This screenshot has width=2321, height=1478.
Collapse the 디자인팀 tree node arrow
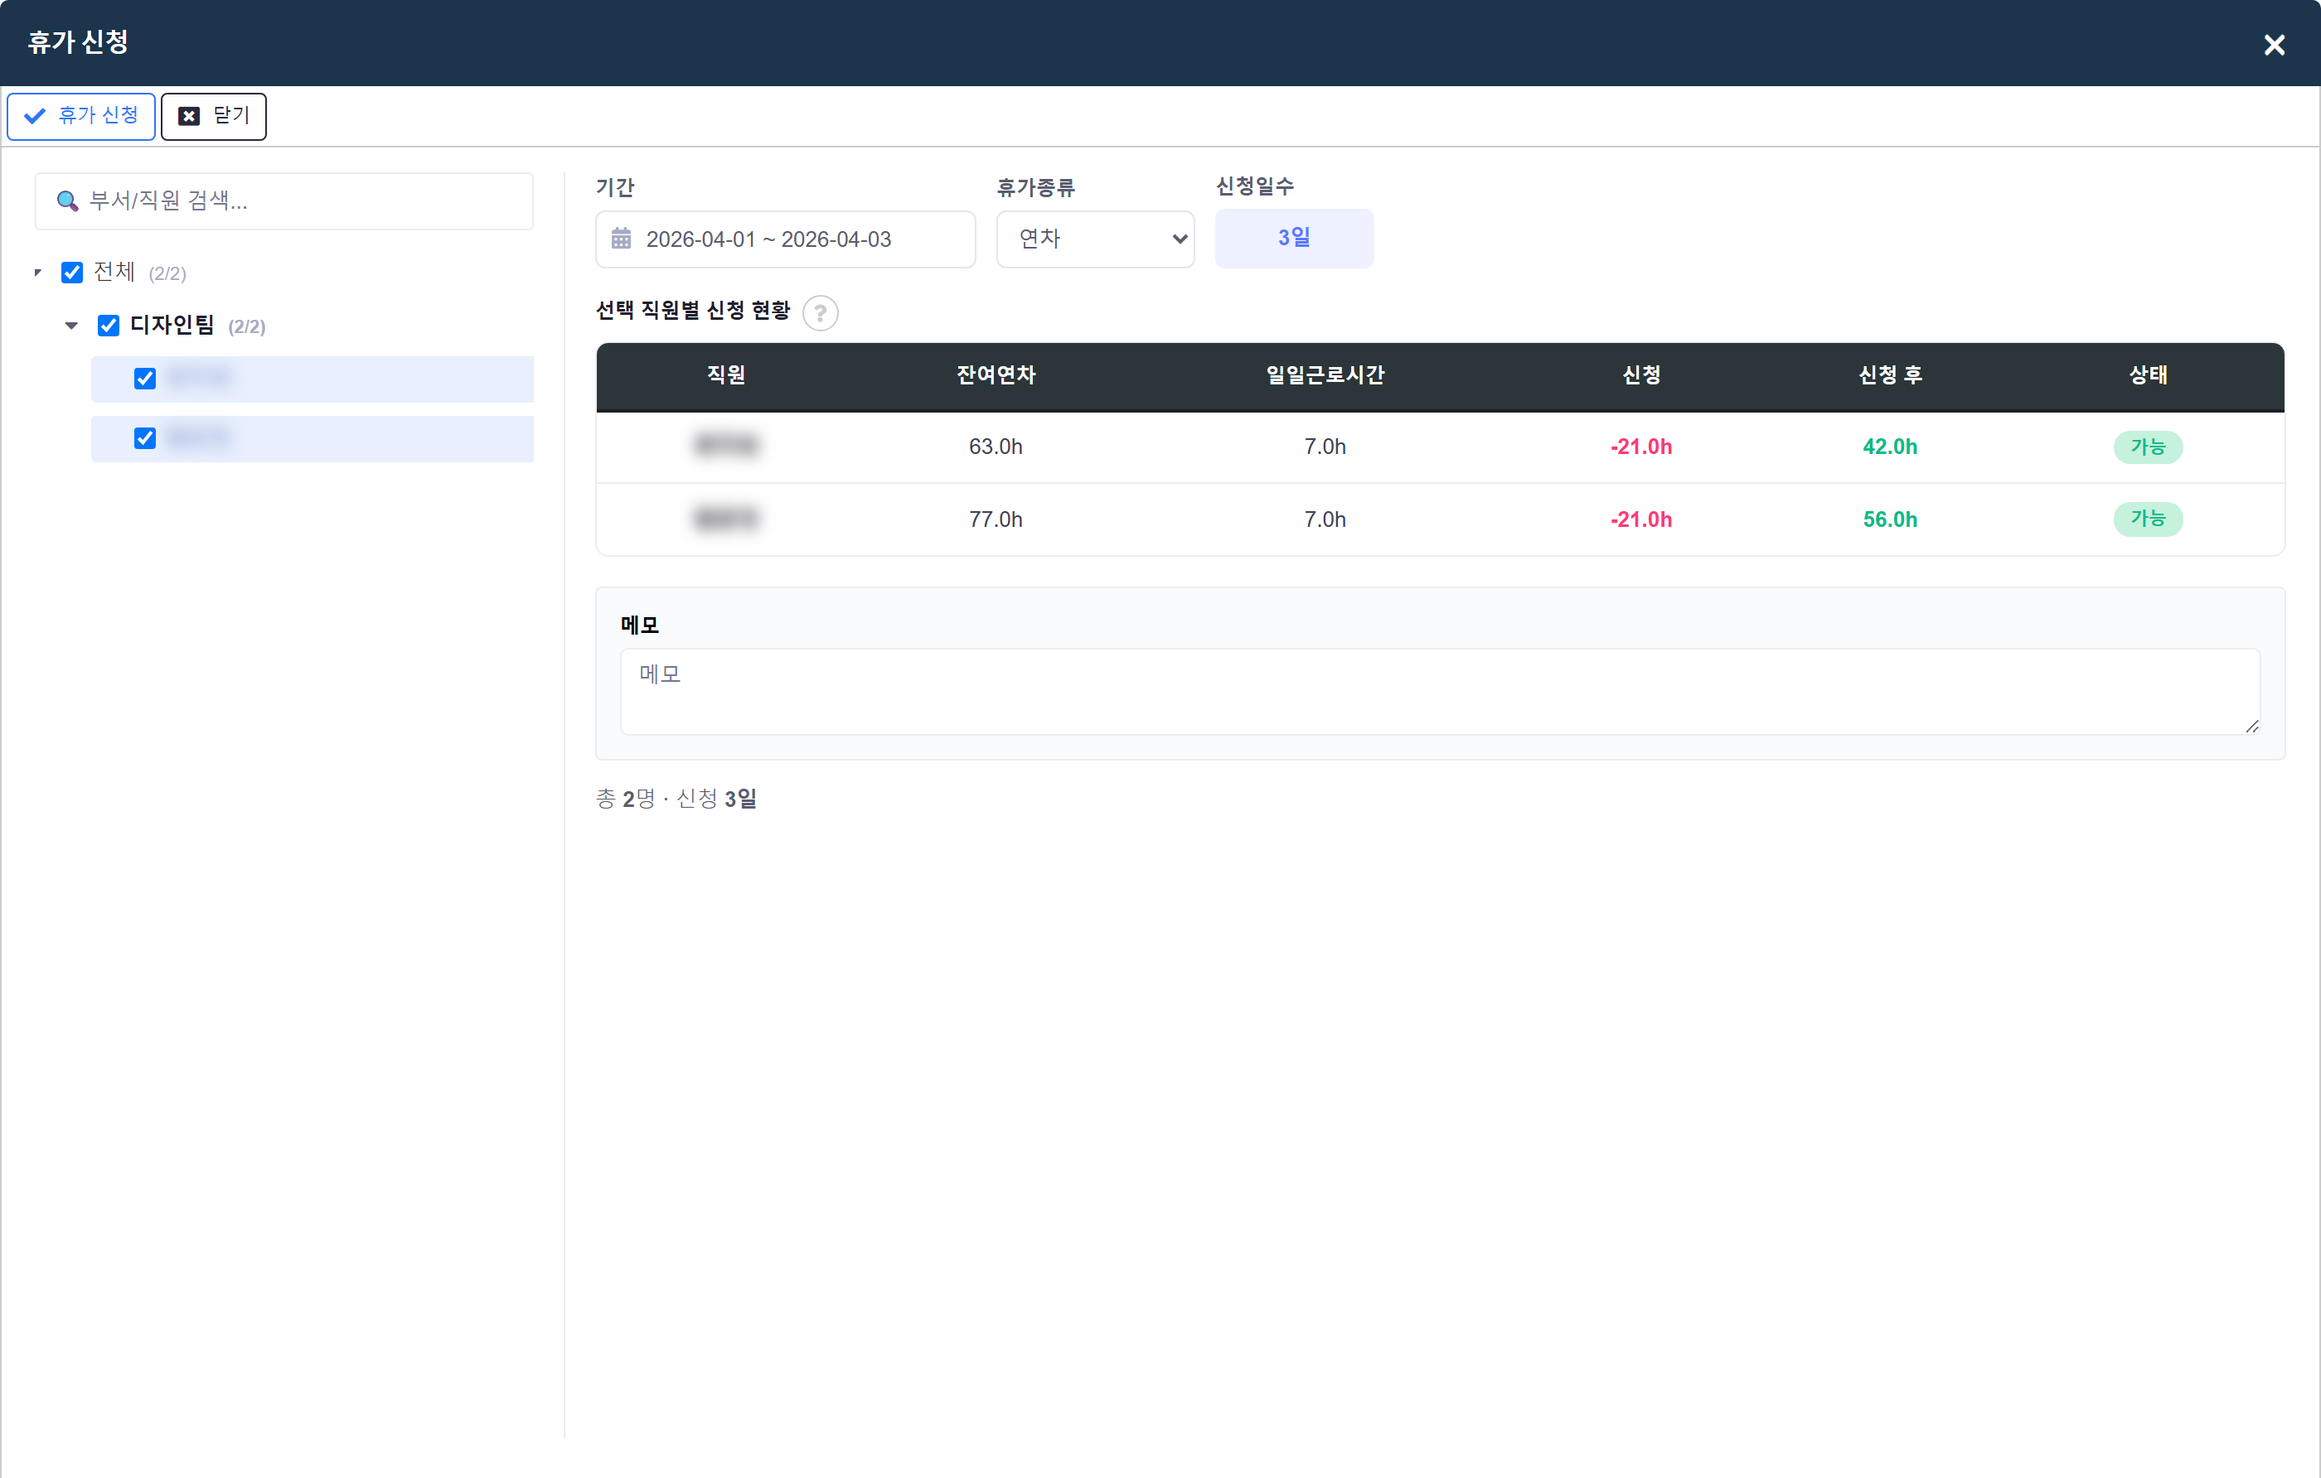click(71, 326)
